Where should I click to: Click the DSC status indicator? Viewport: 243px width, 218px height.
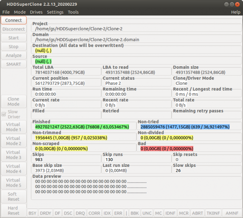(68, 213)
